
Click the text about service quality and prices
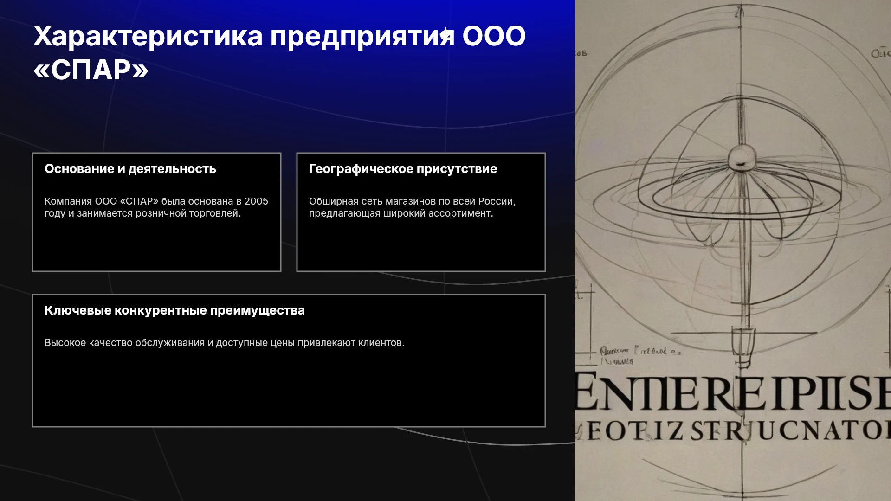(225, 343)
